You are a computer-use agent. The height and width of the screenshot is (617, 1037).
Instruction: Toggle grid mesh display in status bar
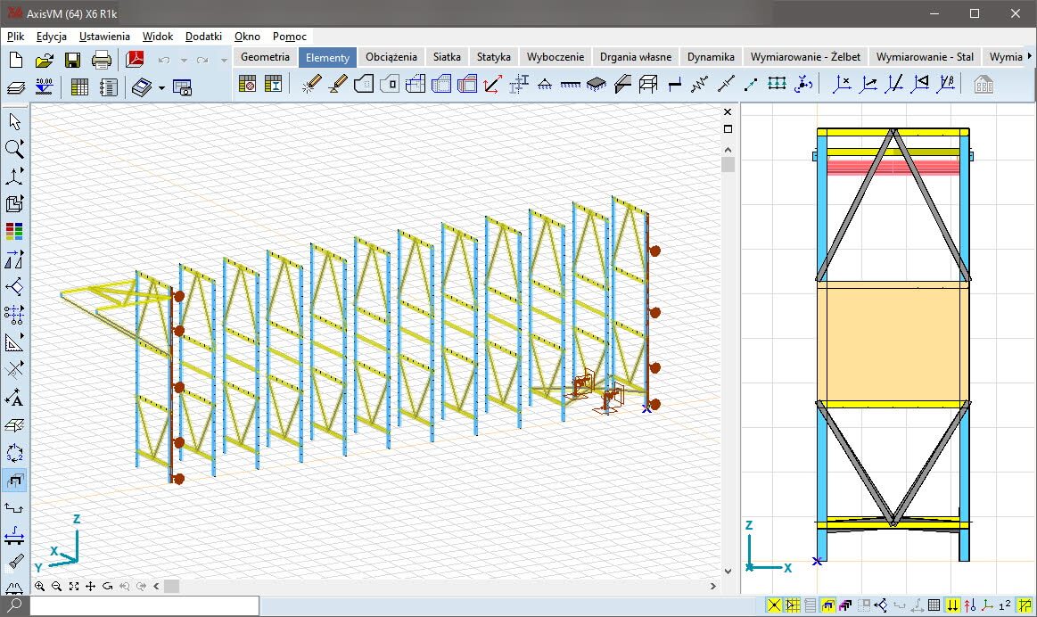point(934,605)
